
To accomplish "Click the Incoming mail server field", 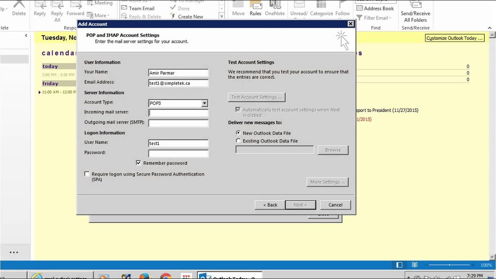I will (178, 113).
